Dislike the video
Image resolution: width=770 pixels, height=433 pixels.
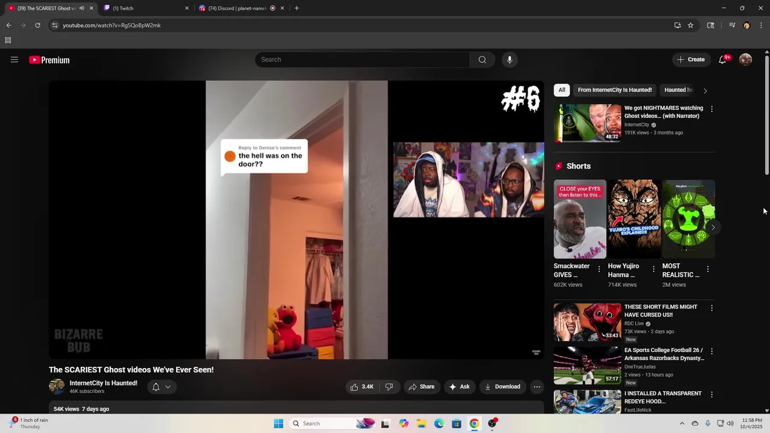click(x=389, y=387)
